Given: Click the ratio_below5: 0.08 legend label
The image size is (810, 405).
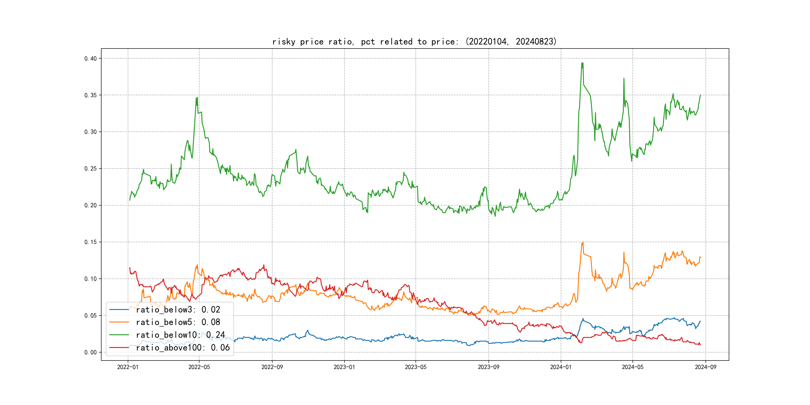Looking at the screenshot, I should coord(178,322).
